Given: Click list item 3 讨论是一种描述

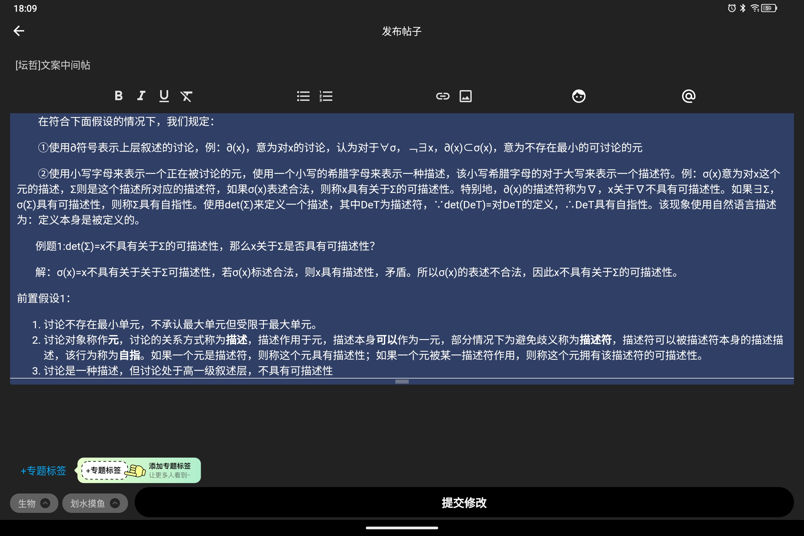Looking at the screenshot, I should coord(188,371).
